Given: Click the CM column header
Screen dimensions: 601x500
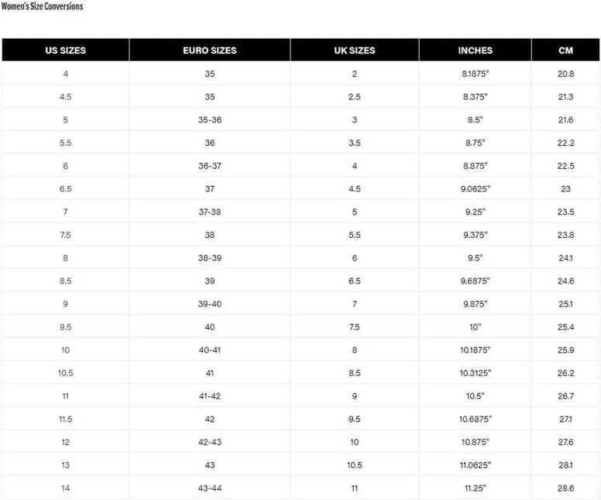Looking at the screenshot, I should 565,50.
